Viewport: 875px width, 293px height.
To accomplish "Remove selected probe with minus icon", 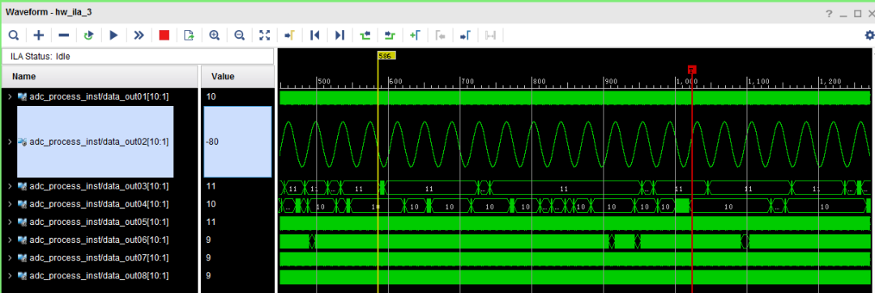I will coord(64,36).
